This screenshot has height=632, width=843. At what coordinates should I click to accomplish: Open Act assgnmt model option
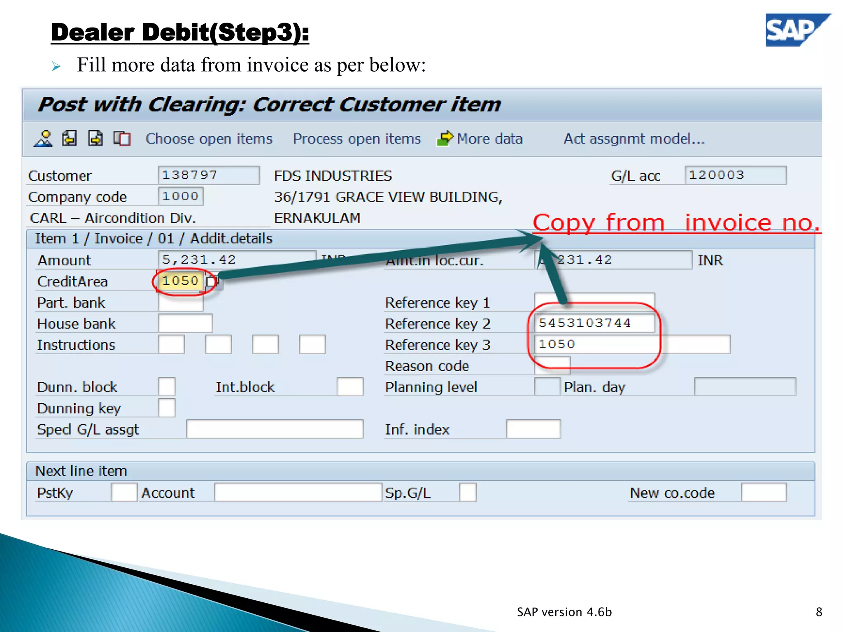pyautogui.click(x=634, y=139)
